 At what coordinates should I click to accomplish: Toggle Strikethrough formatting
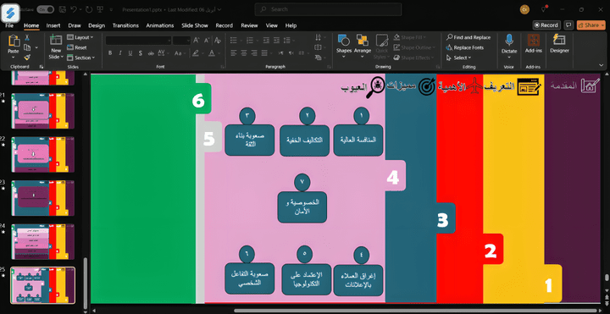pos(151,53)
